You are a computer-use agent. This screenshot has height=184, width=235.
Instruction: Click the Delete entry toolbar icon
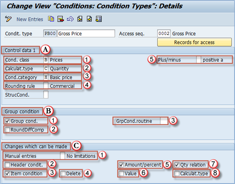pyautogui.click(x=61, y=19)
